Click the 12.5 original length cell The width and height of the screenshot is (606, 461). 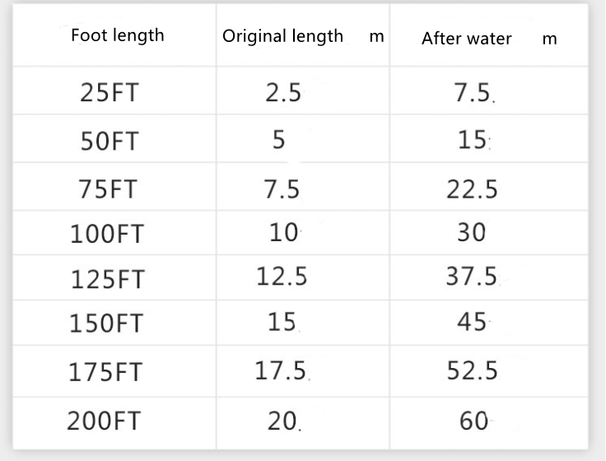click(x=282, y=277)
